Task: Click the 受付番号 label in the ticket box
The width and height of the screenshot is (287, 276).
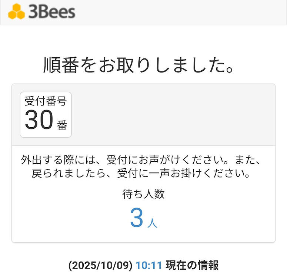Action: [45, 101]
